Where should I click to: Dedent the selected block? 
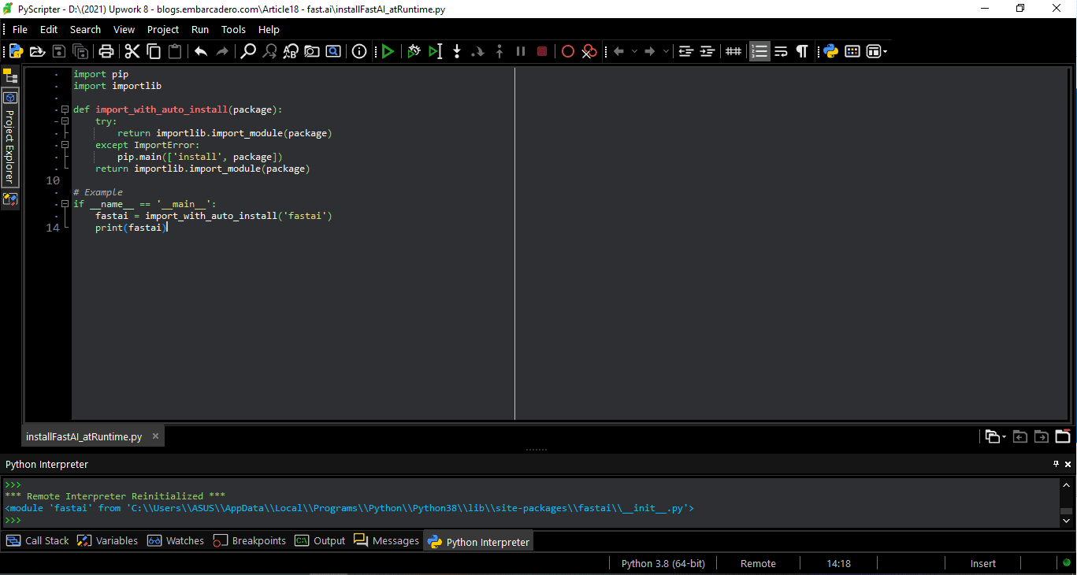click(685, 51)
